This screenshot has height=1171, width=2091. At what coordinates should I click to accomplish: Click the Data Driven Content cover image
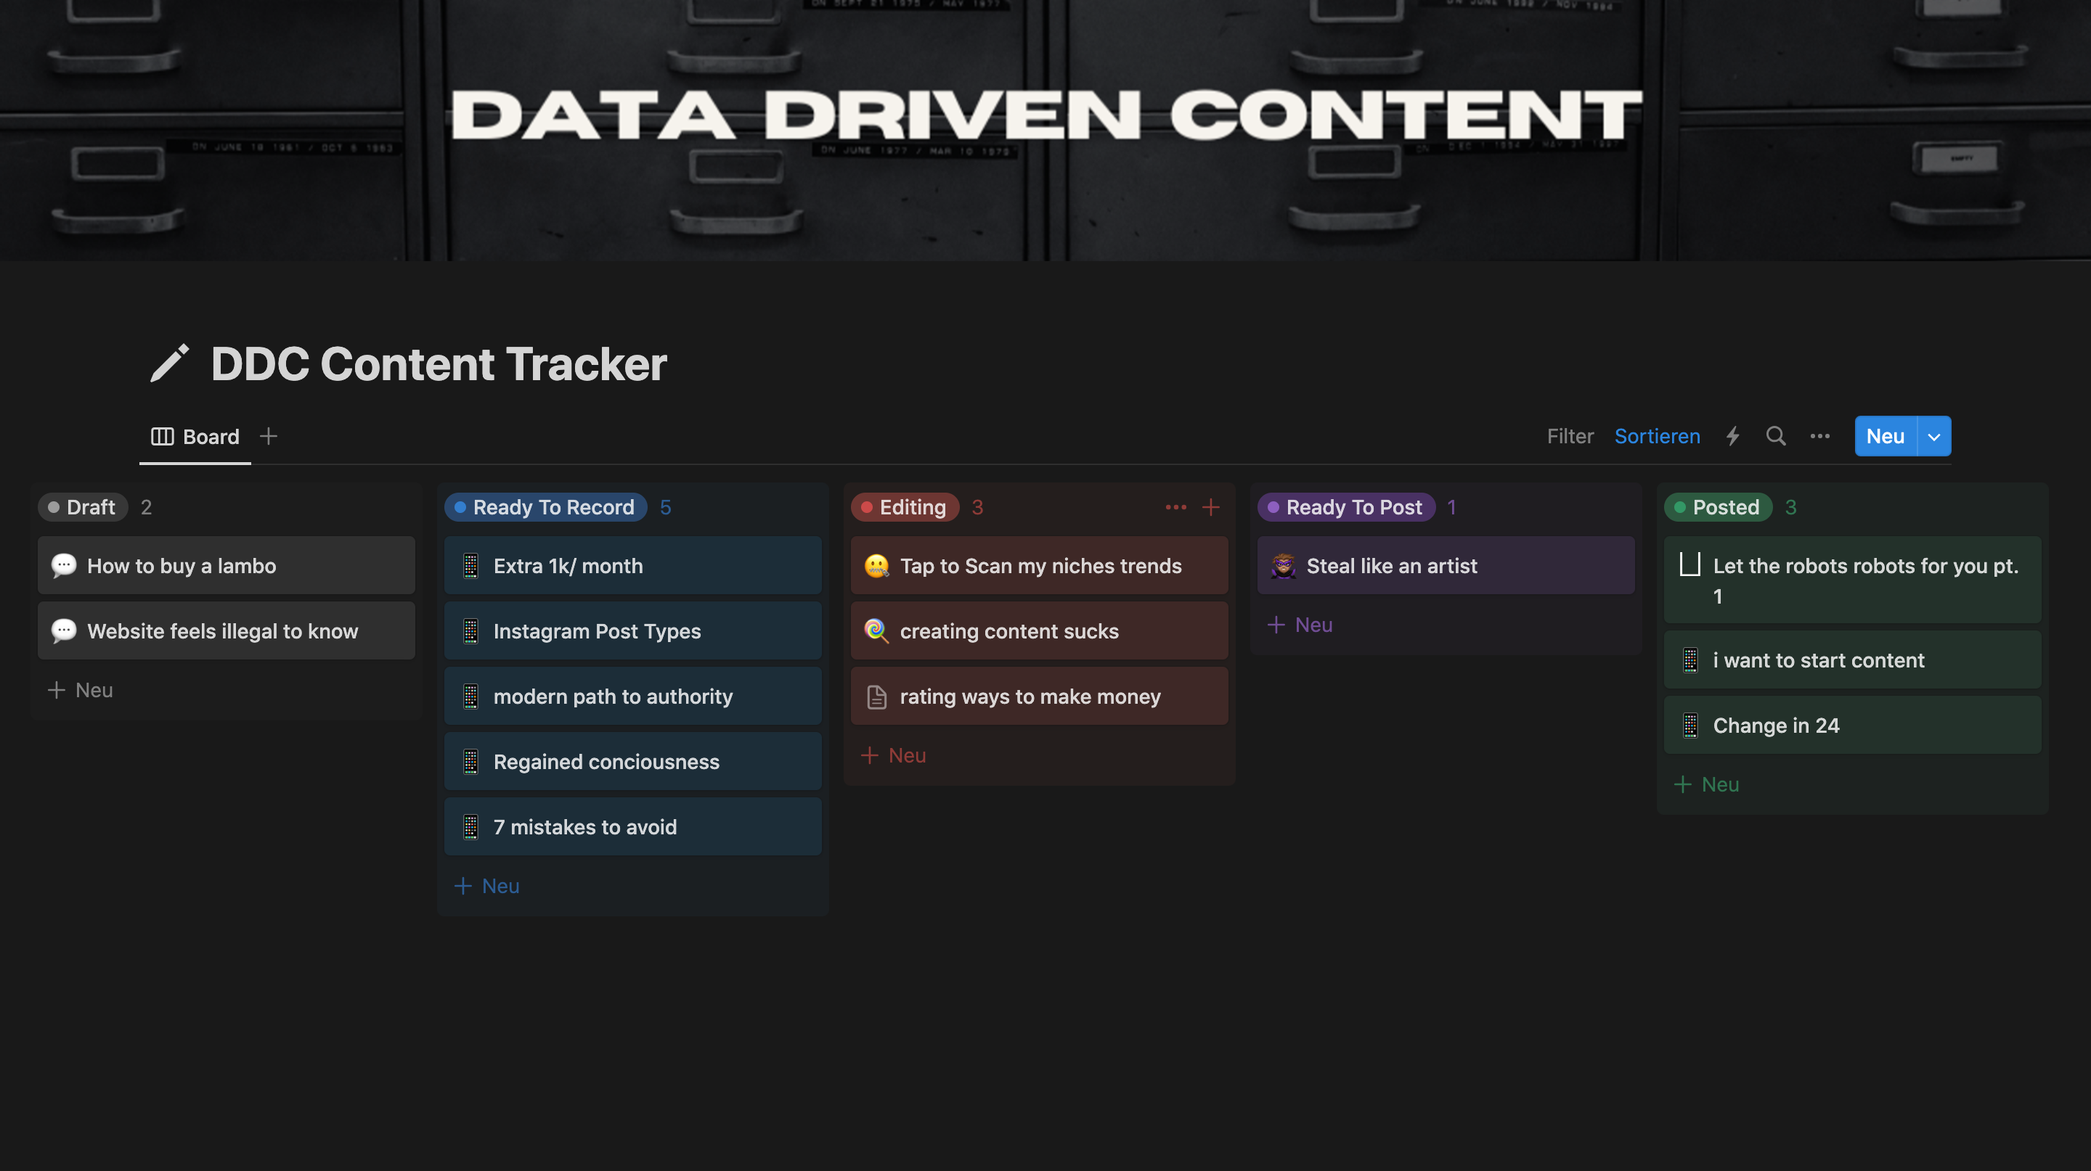coord(1045,130)
